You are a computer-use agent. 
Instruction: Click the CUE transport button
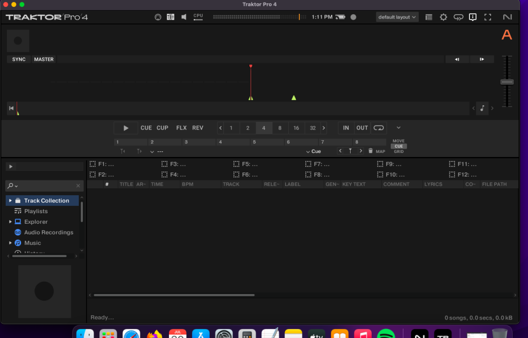pyautogui.click(x=146, y=128)
